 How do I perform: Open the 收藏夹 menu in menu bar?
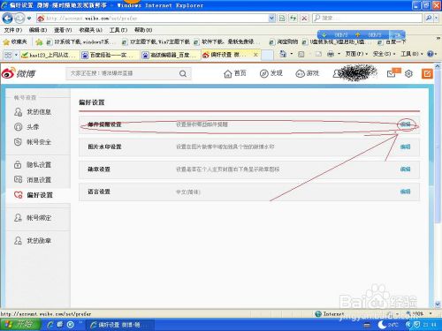(90, 30)
